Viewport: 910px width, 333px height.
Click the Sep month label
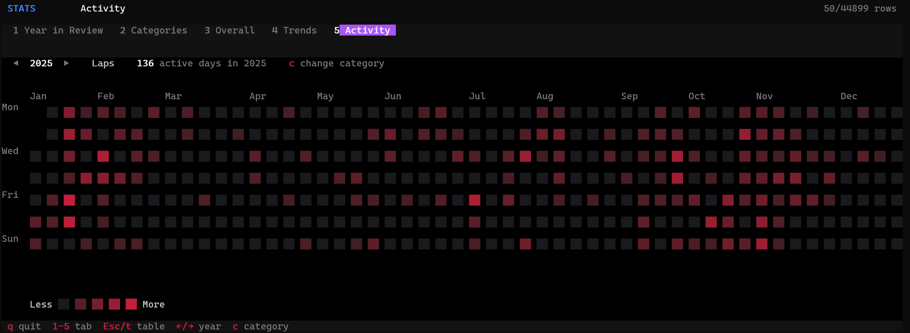pos(629,96)
